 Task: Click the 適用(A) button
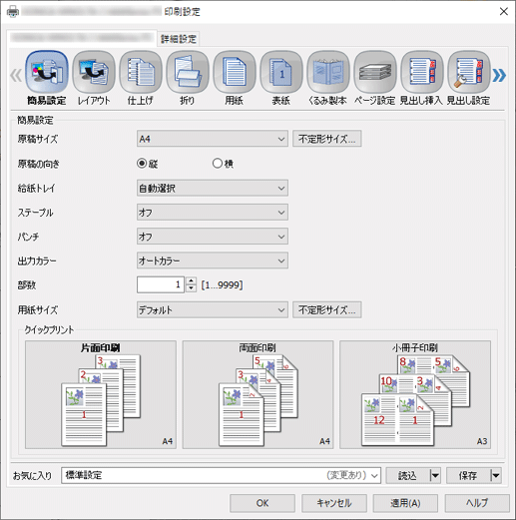(x=405, y=503)
